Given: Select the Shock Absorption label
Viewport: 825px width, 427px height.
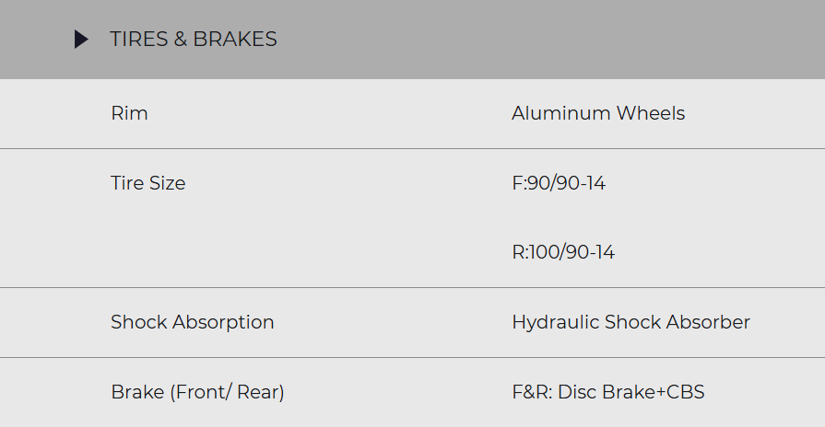Looking at the screenshot, I should (192, 322).
